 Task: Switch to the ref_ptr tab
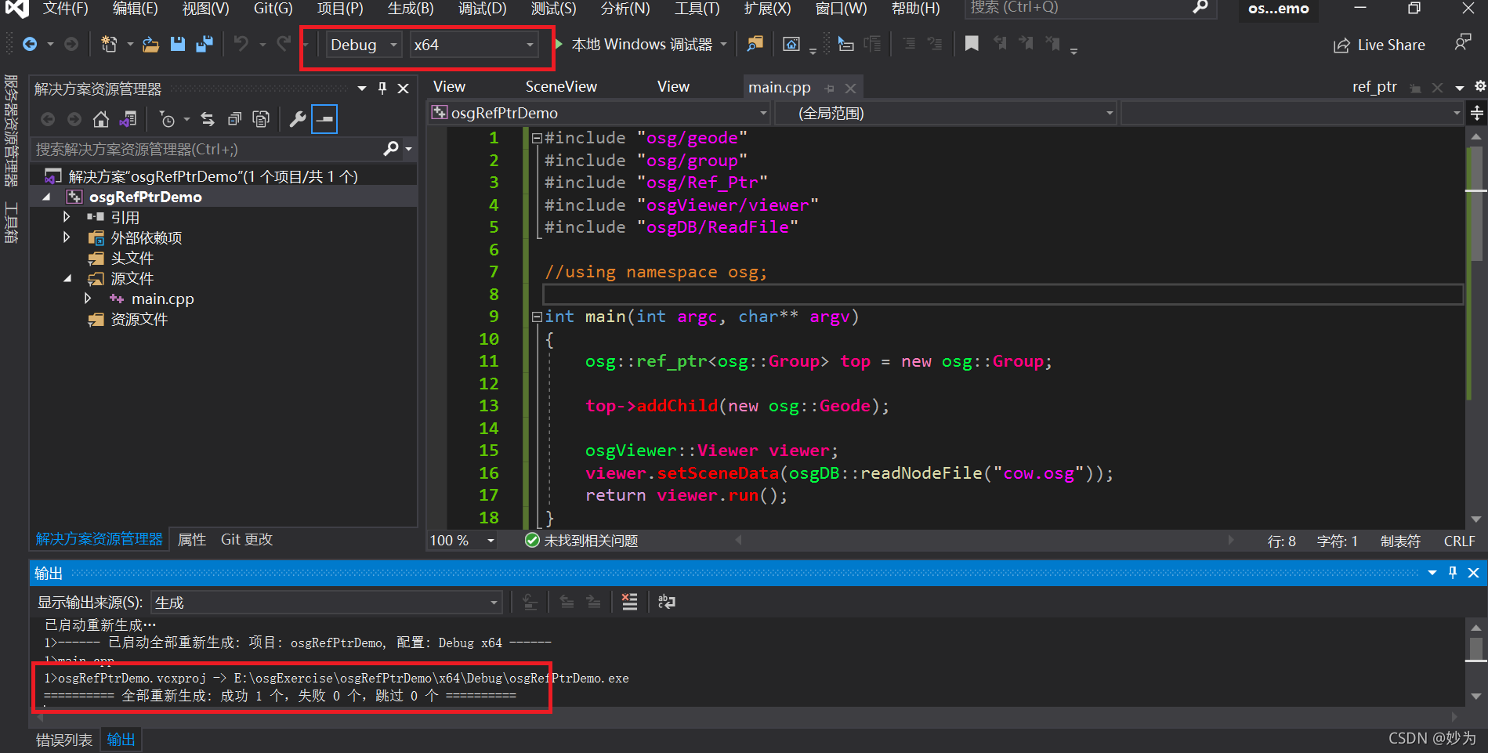1374,87
